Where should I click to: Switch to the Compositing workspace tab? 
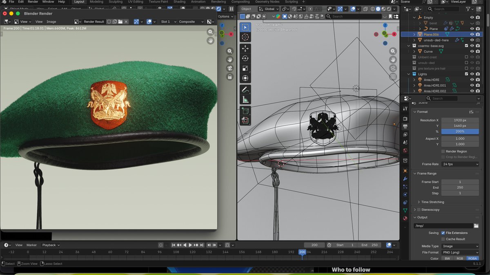pyautogui.click(x=241, y=2)
